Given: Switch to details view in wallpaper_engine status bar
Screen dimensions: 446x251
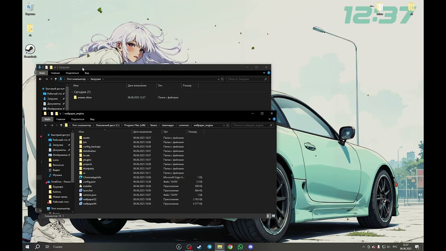Looking at the screenshot, I should coord(268,216).
